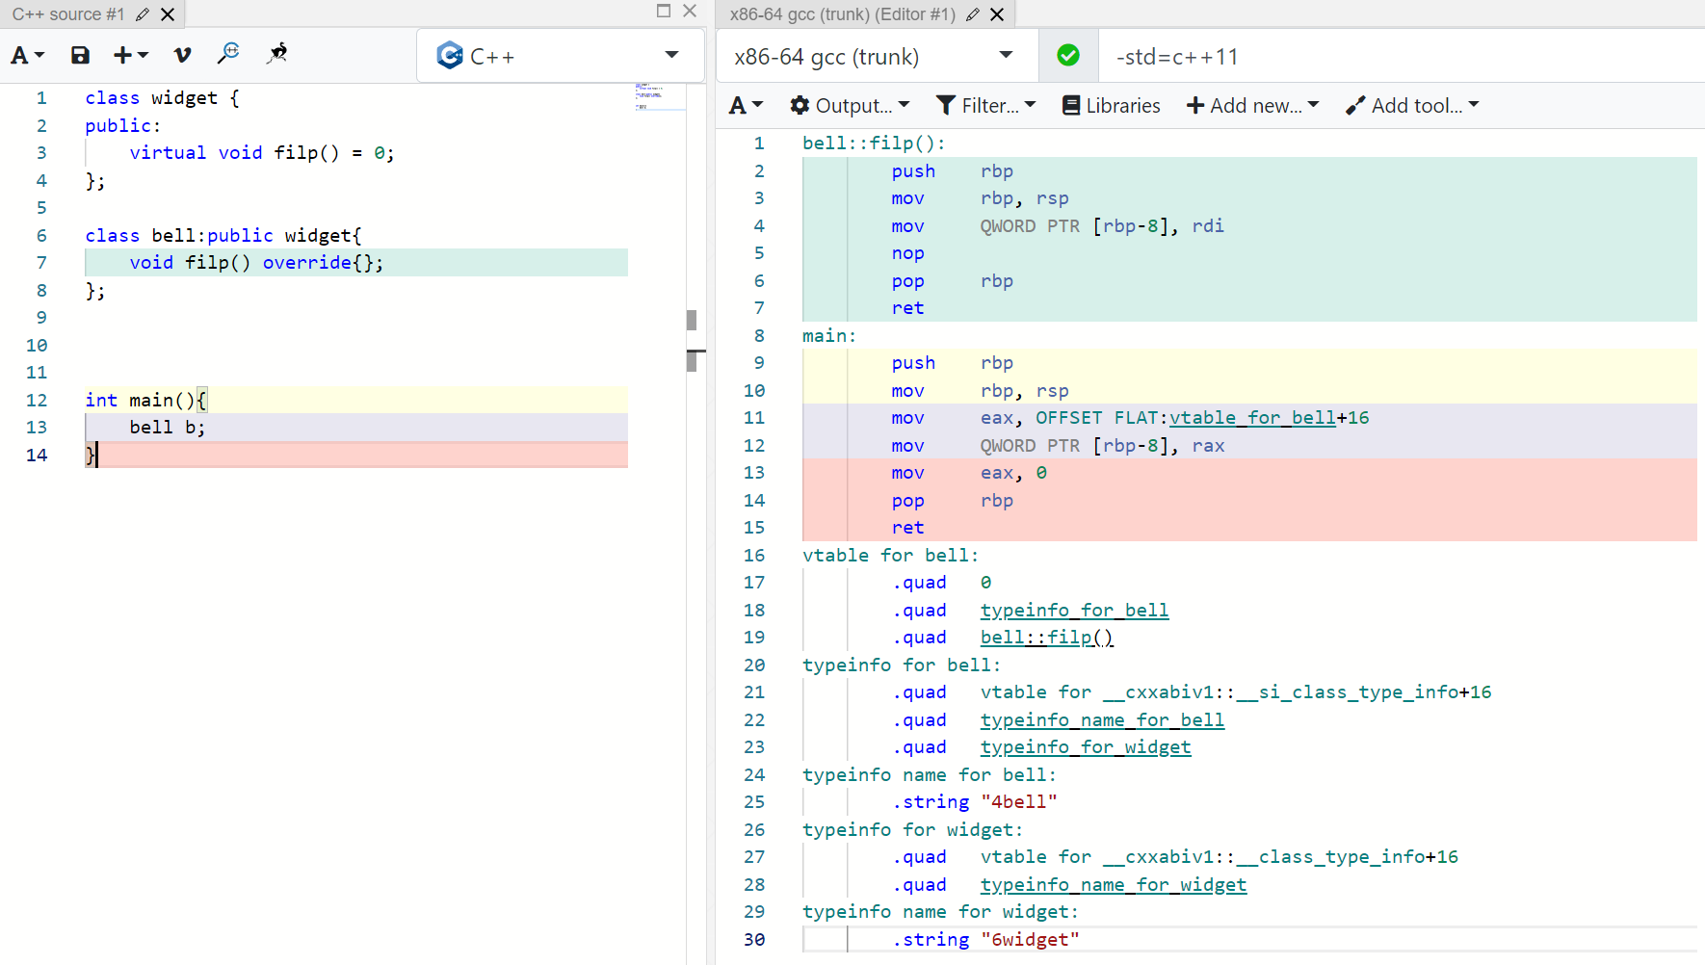Image resolution: width=1705 pixels, height=965 pixels.
Task: Close the C++ source #1 tab
Action: pos(168,14)
